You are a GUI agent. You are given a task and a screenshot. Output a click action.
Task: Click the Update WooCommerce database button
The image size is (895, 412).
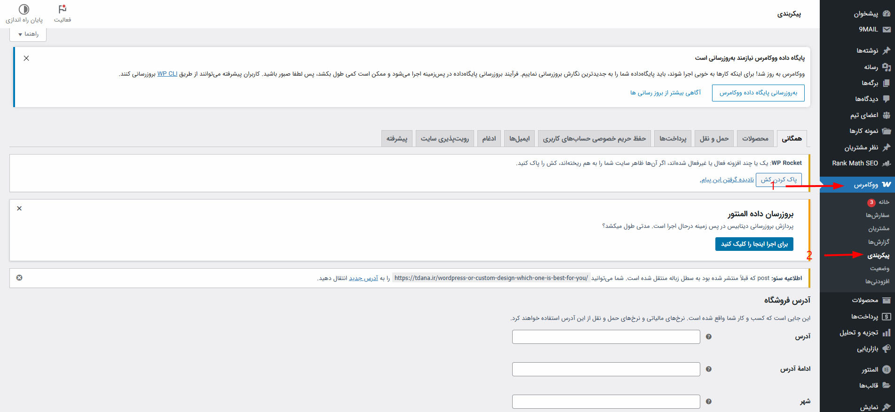758,93
